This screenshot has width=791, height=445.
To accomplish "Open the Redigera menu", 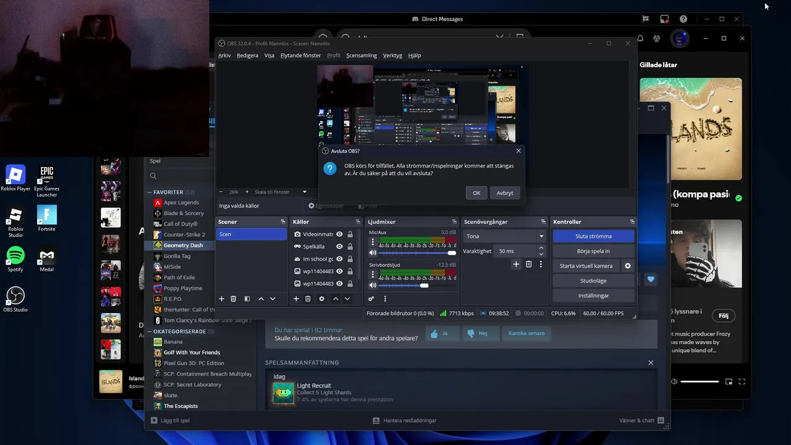I will (248, 55).
